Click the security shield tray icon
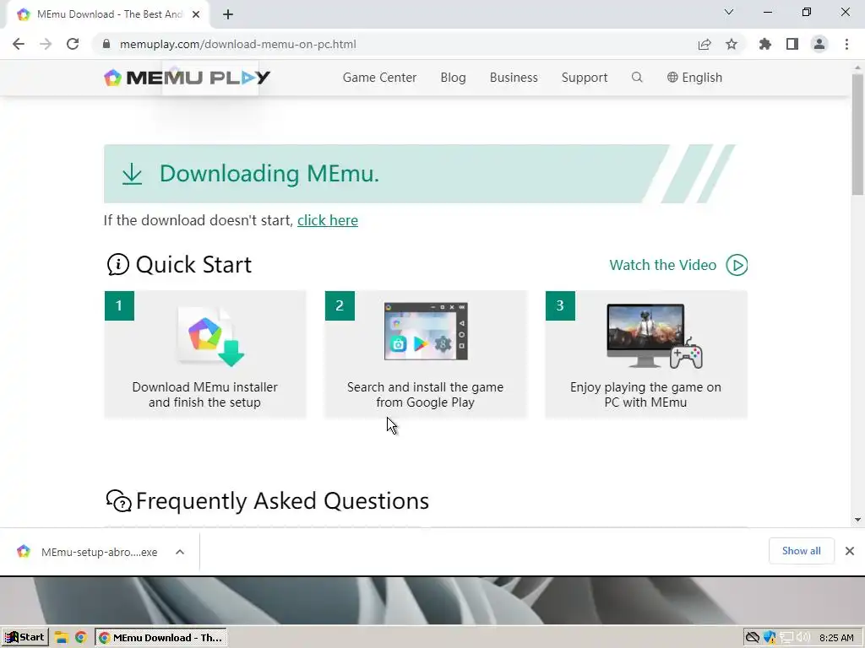The image size is (865, 648). [x=769, y=638]
